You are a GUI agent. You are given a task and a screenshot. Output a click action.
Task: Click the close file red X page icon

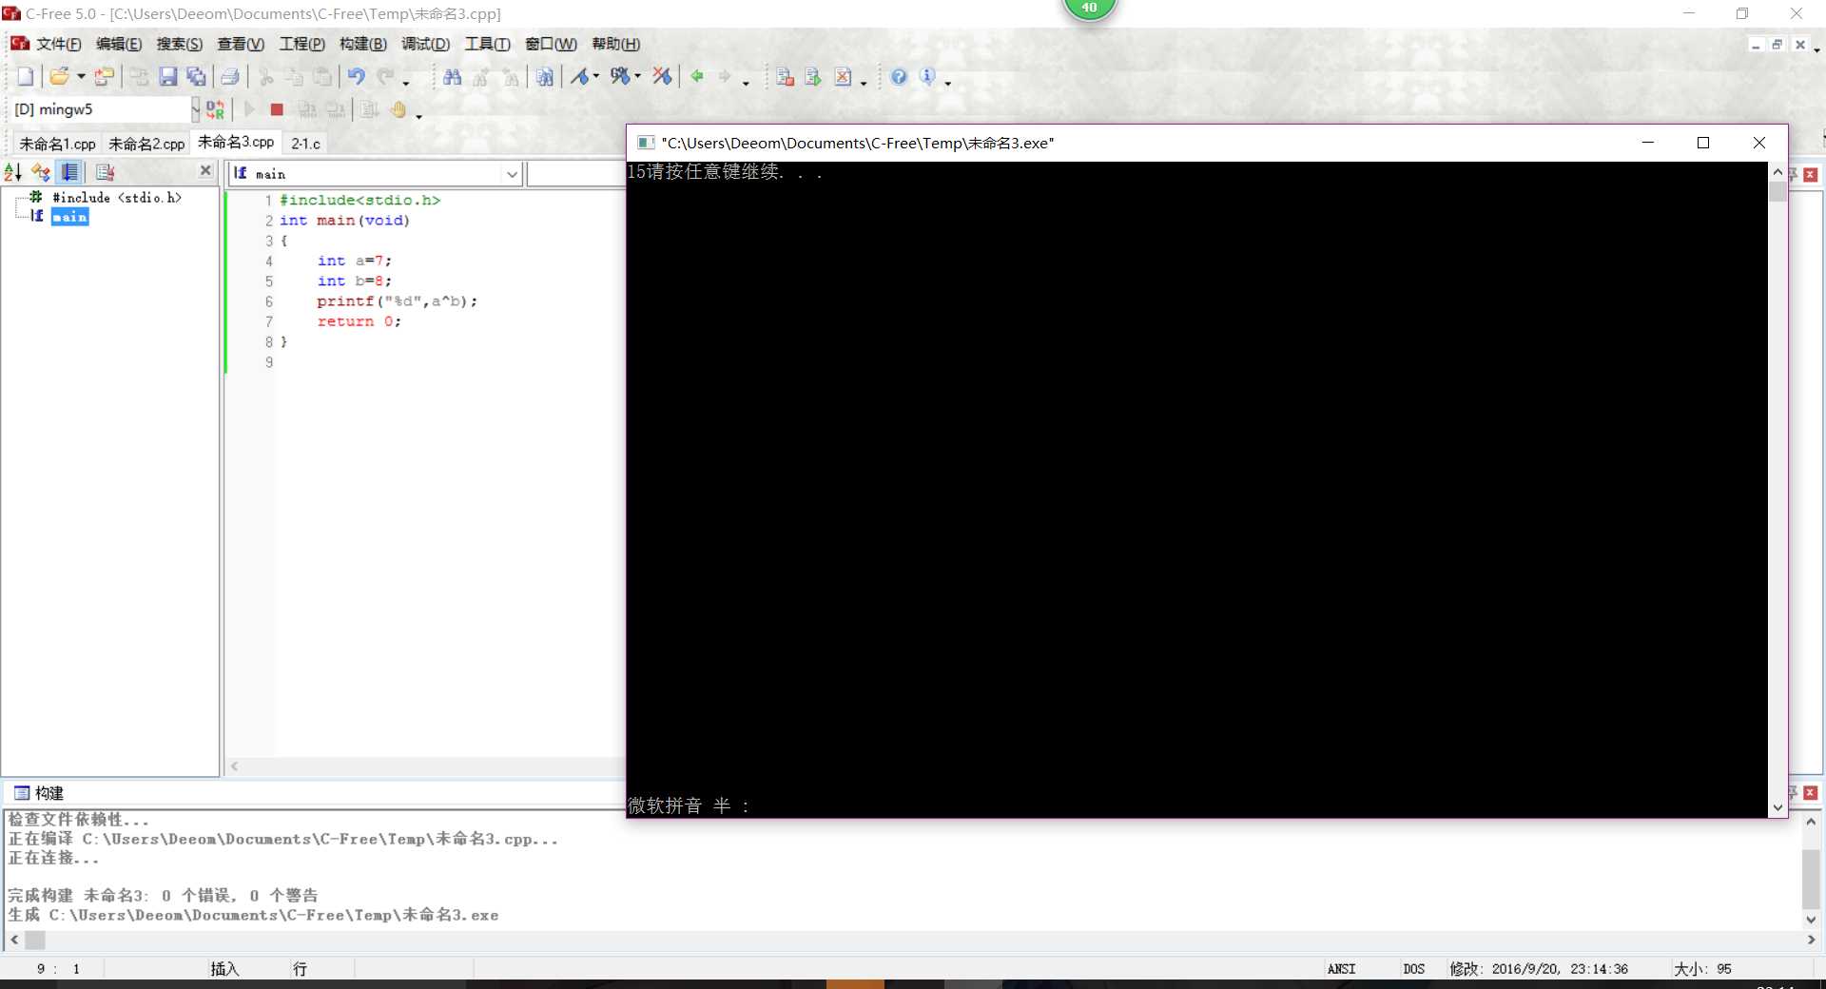tap(843, 77)
